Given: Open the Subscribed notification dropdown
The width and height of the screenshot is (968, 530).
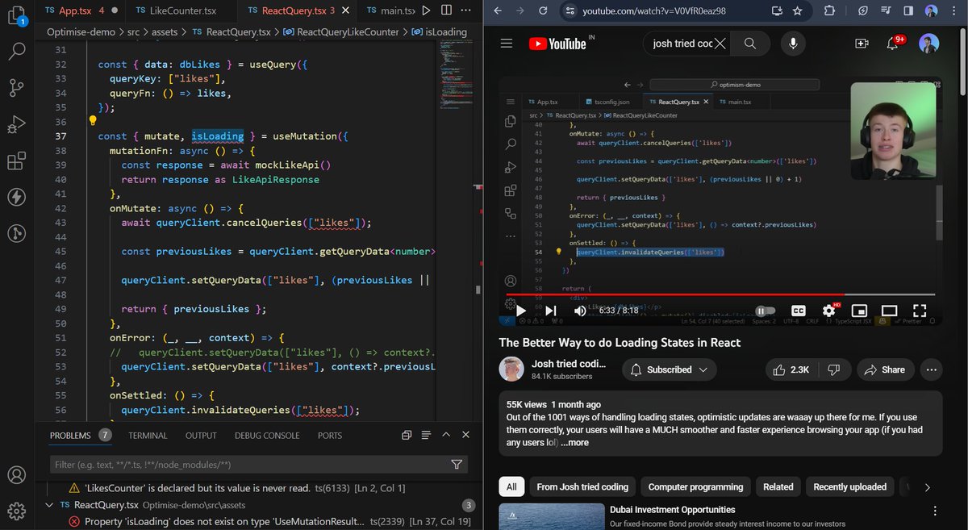Looking at the screenshot, I should 671,369.
